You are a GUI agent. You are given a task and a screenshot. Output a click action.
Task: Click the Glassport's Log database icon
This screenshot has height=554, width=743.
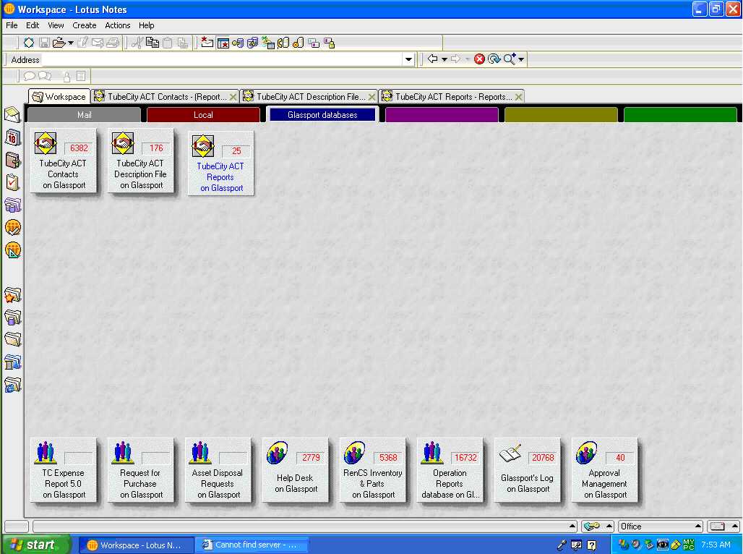point(528,470)
